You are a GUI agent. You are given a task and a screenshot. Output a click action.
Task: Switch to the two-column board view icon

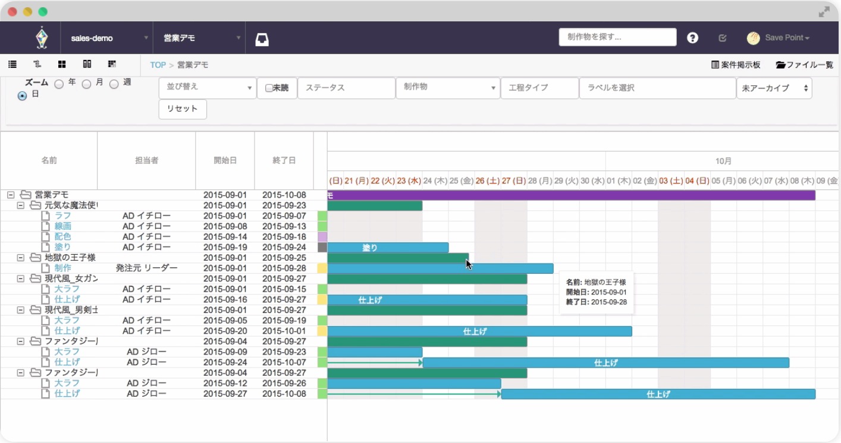click(x=87, y=65)
